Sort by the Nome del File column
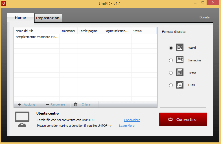221x144 pixels. coord(36,31)
